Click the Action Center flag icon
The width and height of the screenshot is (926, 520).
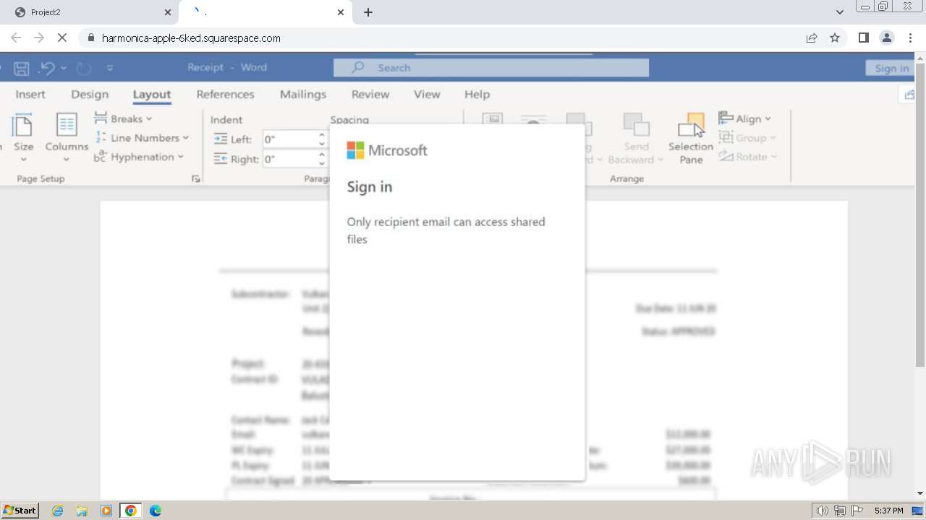(x=857, y=511)
